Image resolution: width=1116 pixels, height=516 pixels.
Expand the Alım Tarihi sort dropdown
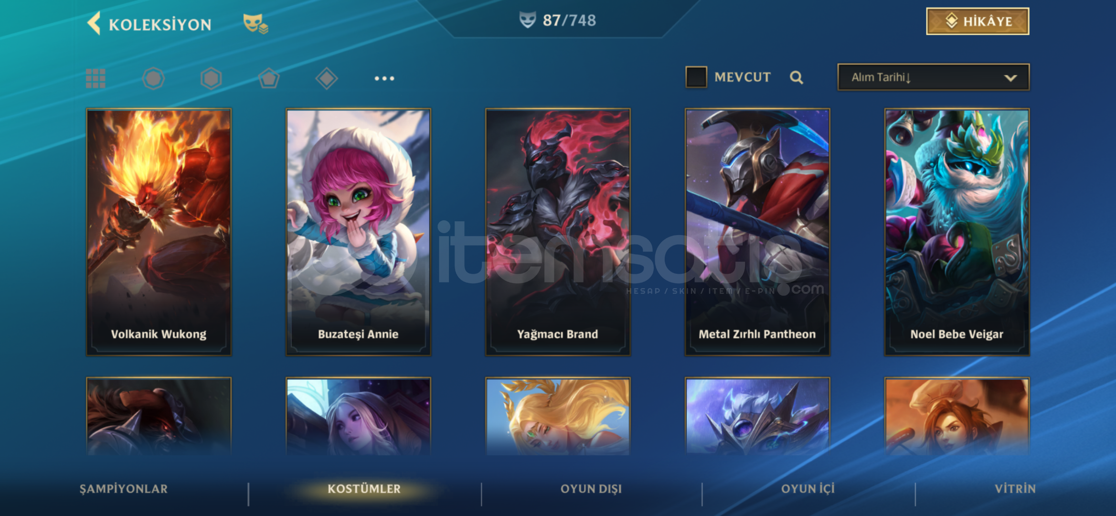click(933, 77)
